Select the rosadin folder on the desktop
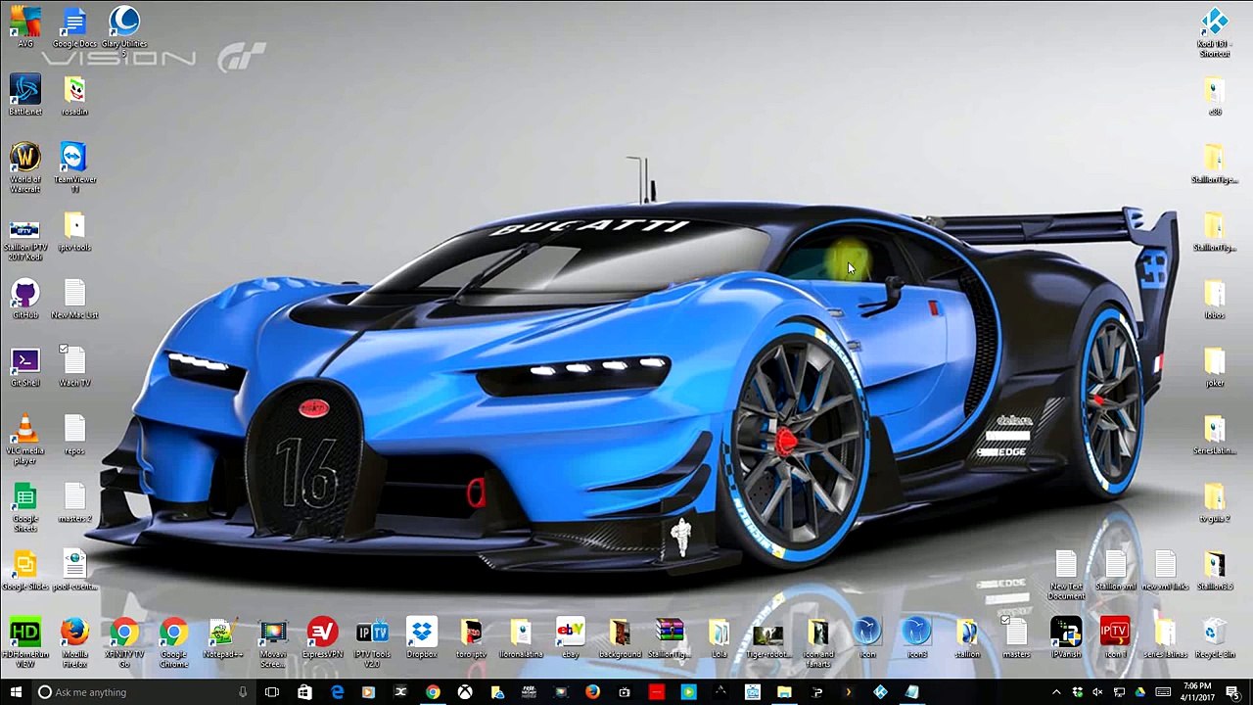1253x705 pixels. pyautogui.click(x=74, y=95)
